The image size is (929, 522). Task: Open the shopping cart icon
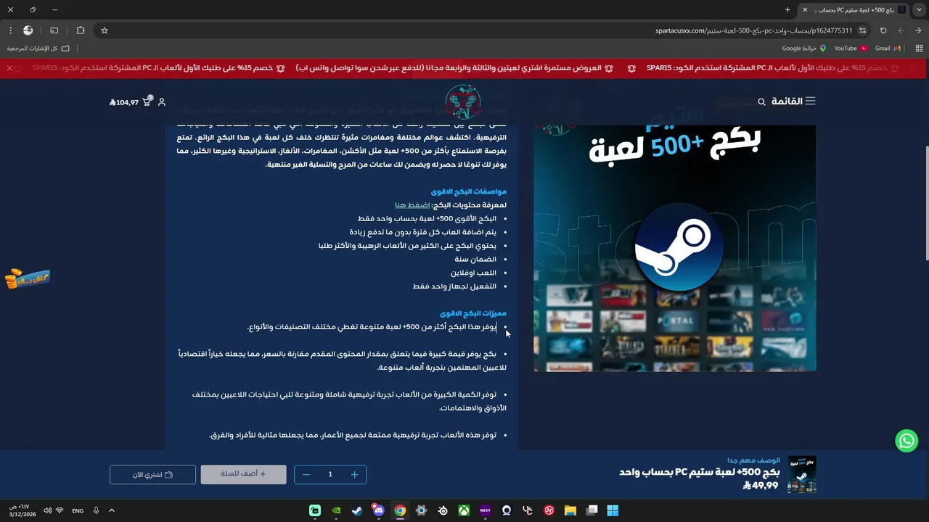(x=147, y=101)
